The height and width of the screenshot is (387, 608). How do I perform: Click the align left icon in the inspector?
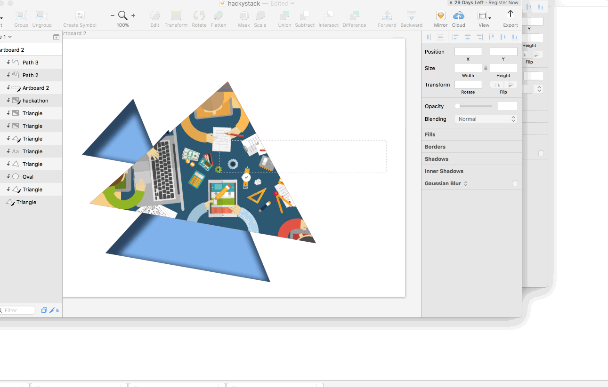455,37
